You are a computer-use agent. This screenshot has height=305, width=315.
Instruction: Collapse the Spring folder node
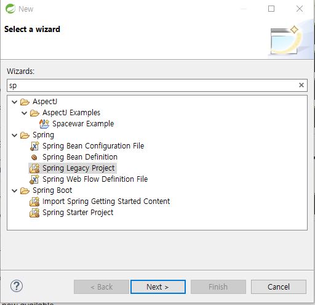14,135
